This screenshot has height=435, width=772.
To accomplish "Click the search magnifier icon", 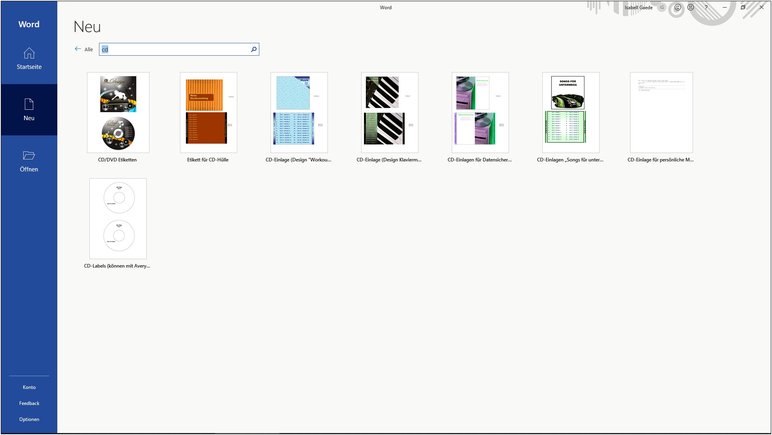I will click(x=254, y=49).
